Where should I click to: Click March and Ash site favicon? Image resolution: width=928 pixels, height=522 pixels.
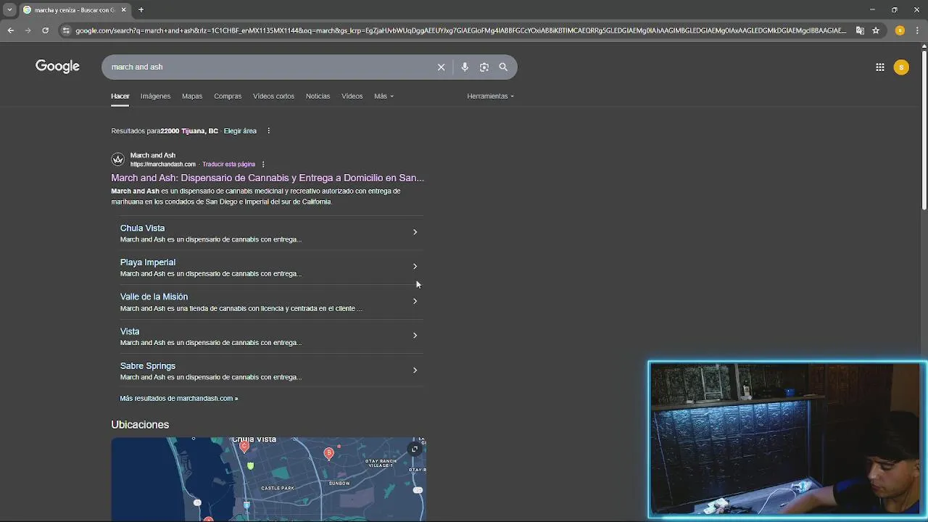click(117, 159)
